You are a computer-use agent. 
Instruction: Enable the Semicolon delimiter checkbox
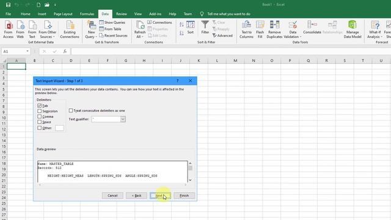pyautogui.click(x=39, y=111)
